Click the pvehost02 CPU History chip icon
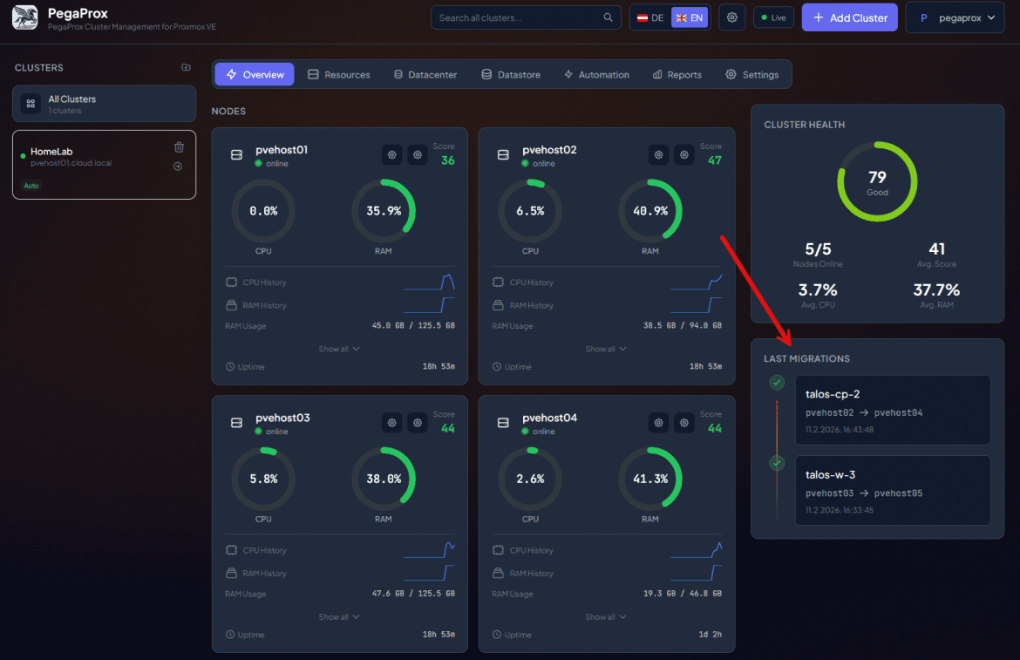The width and height of the screenshot is (1020, 660). pos(499,282)
